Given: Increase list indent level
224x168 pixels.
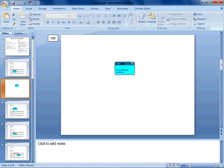Looking at the screenshot, I should 119,16.
